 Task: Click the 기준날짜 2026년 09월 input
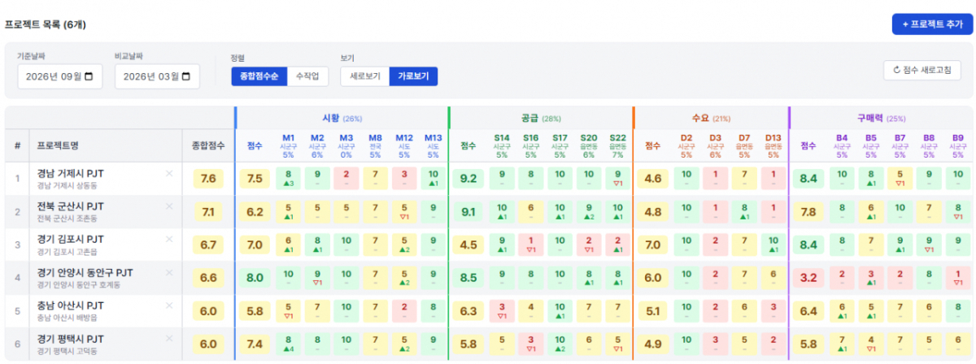click(60, 76)
